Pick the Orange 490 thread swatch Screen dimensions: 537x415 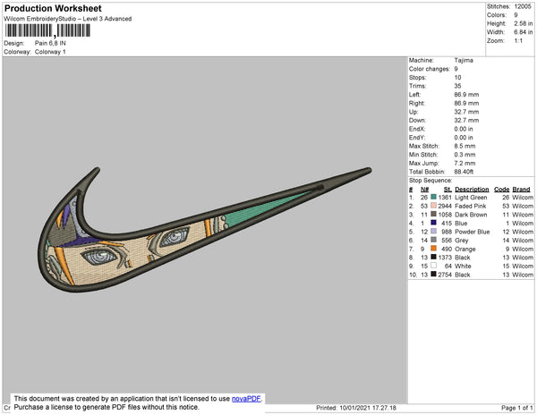433,249
